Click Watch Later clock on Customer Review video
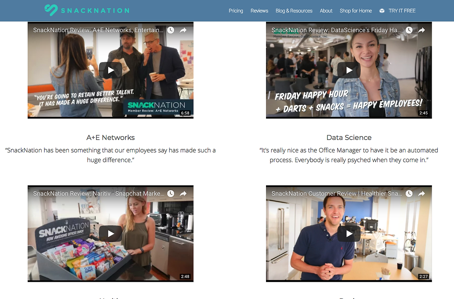 409,194
